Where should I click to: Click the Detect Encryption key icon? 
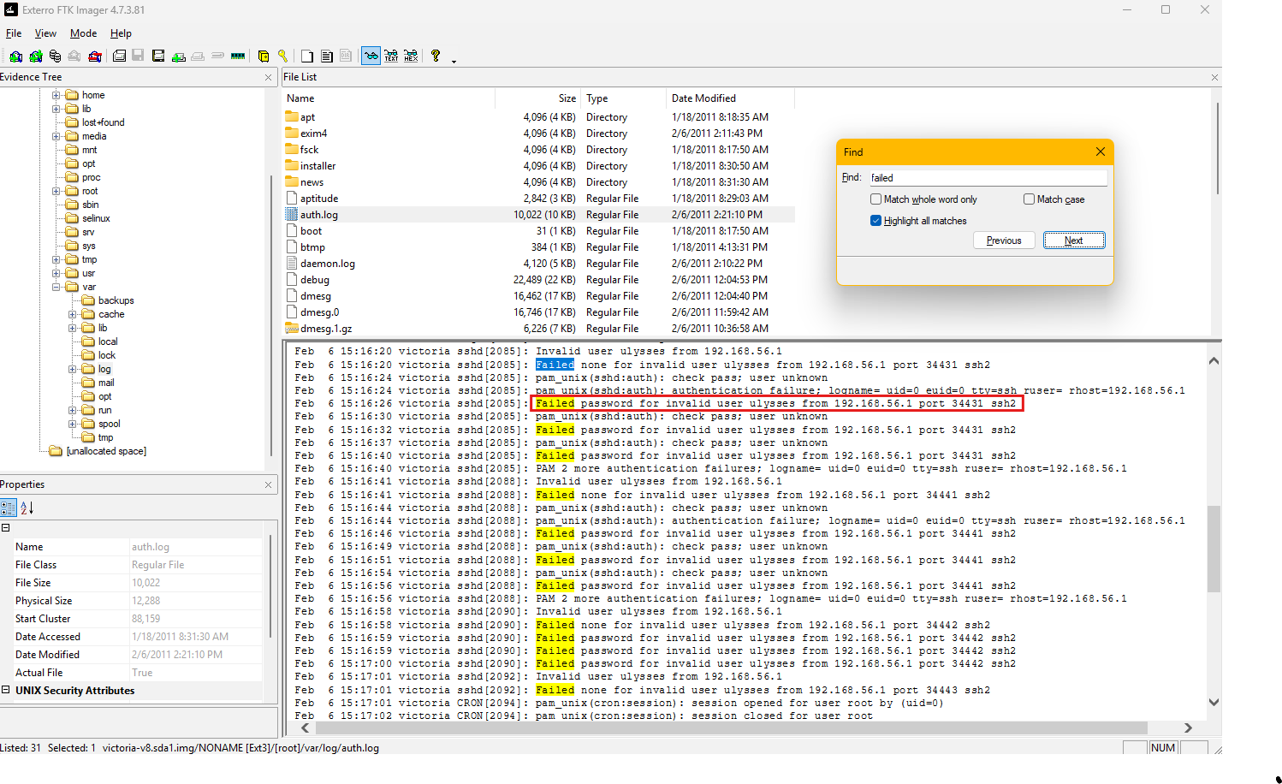(282, 56)
